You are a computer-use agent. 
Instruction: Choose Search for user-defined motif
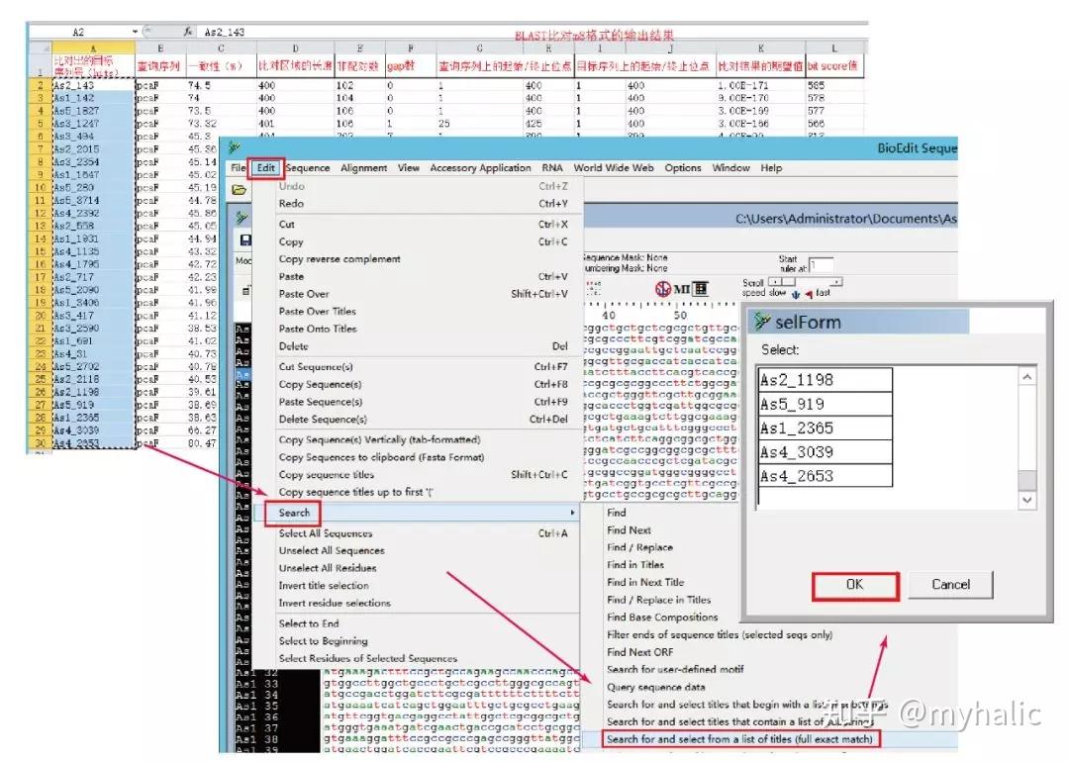click(x=675, y=669)
